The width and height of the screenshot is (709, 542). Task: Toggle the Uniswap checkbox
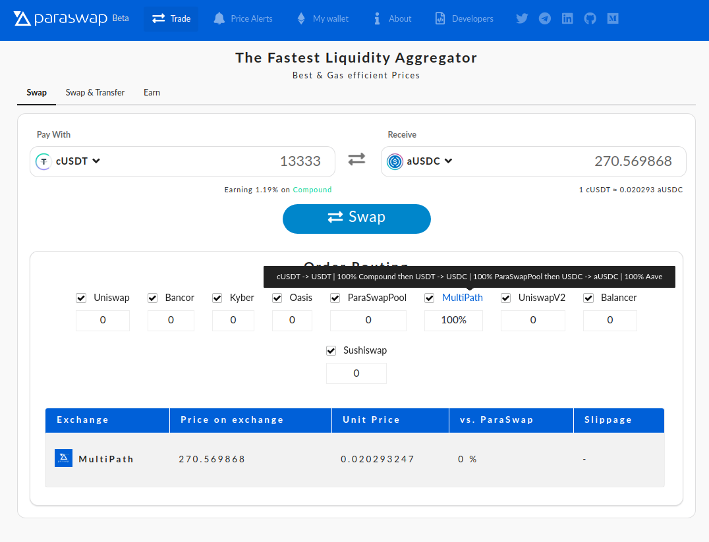coord(81,298)
